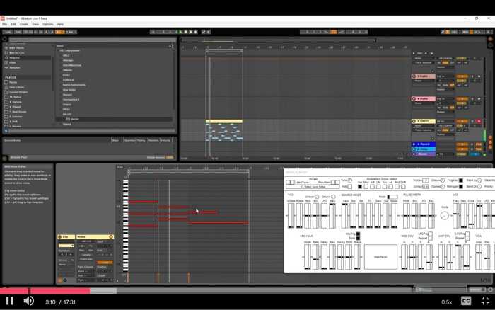Select the blue Reverb return track
The width and height of the screenshot is (495, 310).
click(424, 144)
